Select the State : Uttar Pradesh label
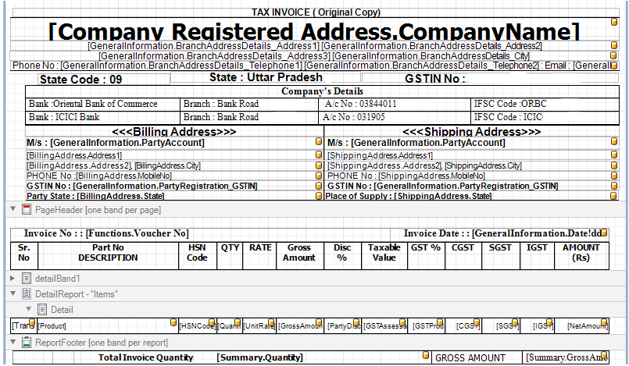 point(265,77)
